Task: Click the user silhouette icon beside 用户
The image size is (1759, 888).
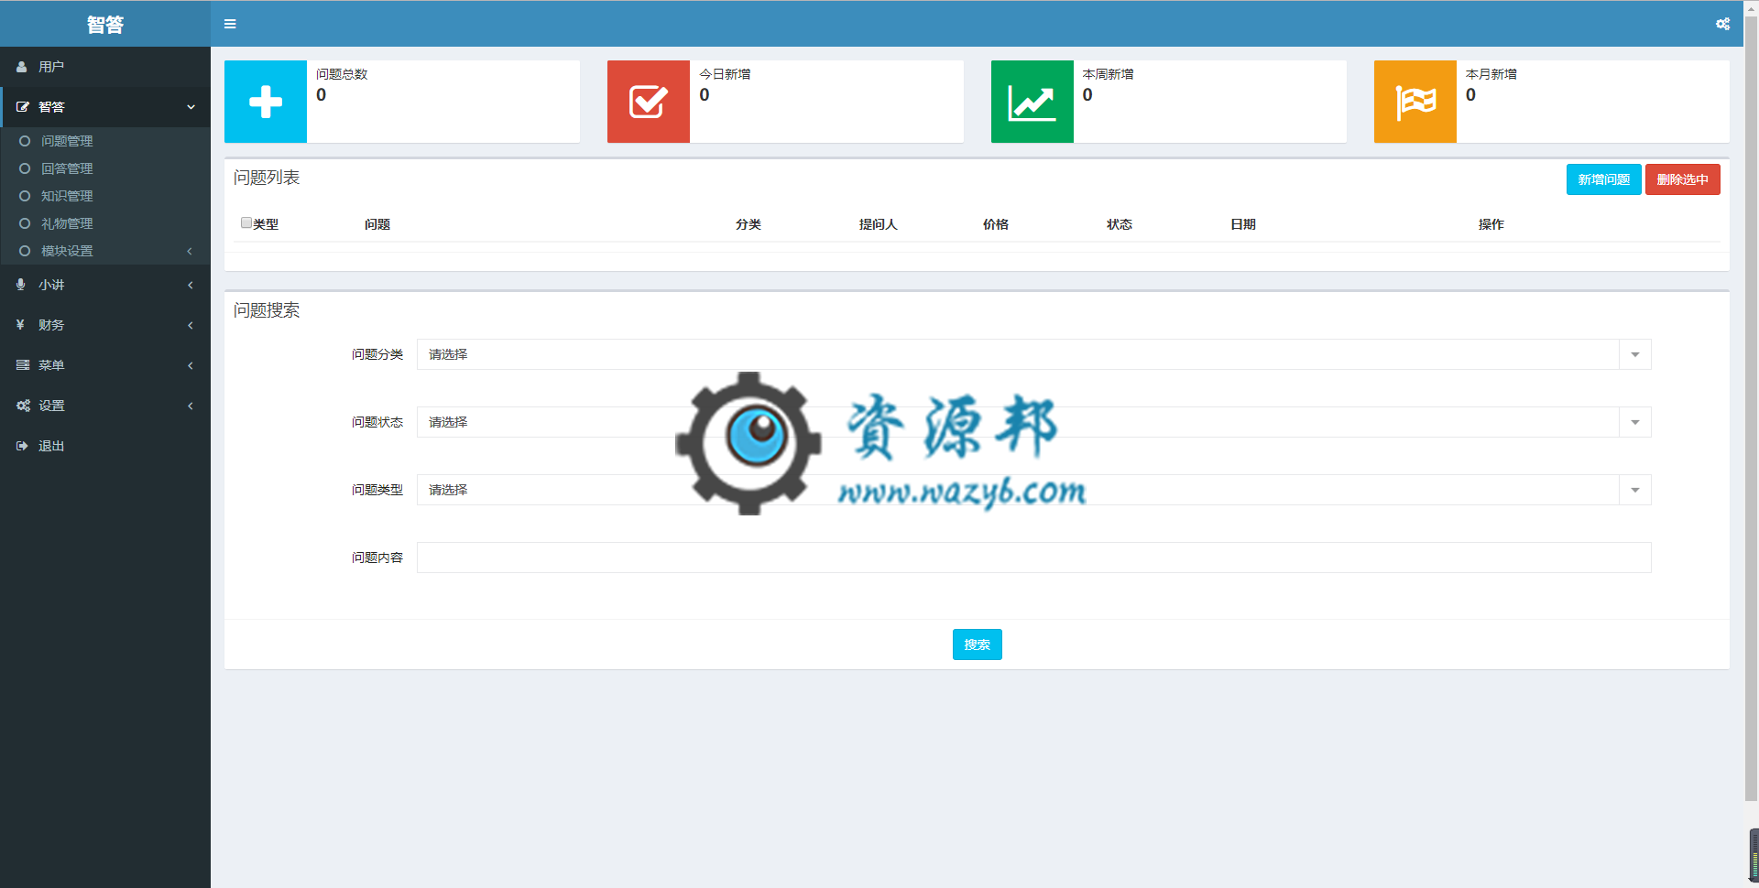Action: tap(22, 67)
